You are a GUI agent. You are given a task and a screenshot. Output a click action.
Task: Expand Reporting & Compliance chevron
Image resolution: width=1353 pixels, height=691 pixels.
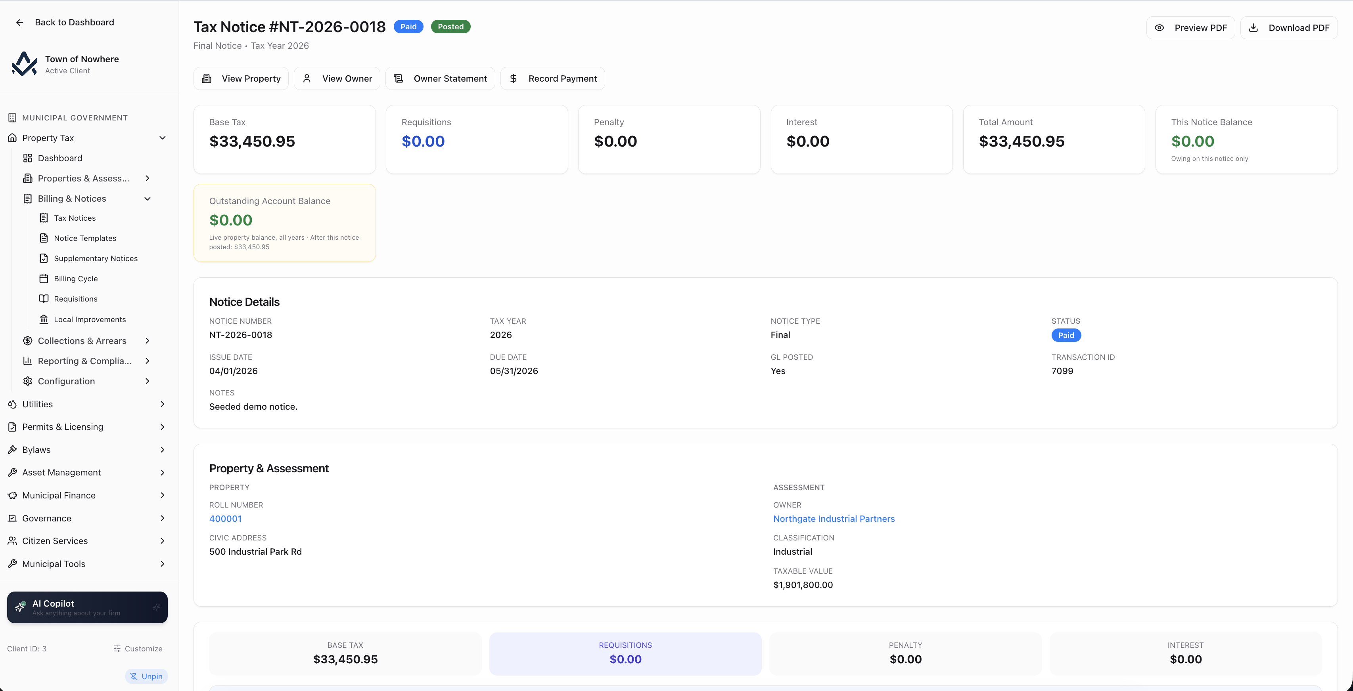(x=148, y=361)
